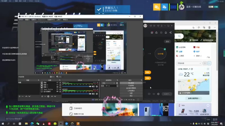This screenshot has height=126, width=225.
Task: Show hidden system tray icons chevron
Action: pos(191,124)
